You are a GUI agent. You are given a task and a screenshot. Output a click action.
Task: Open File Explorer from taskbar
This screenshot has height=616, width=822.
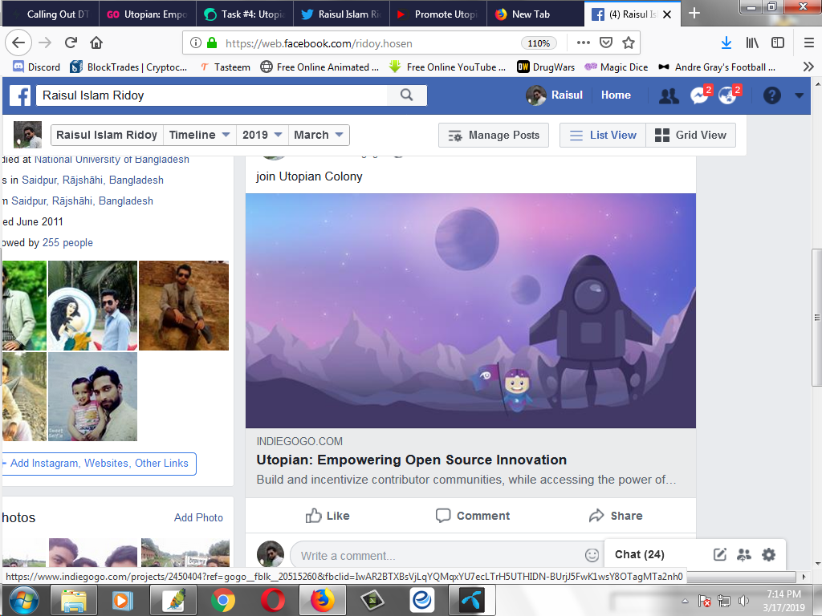pyautogui.click(x=74, y=600)
